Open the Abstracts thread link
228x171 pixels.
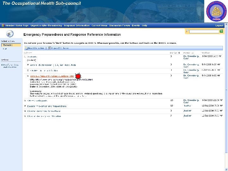(x=32, y=57)
